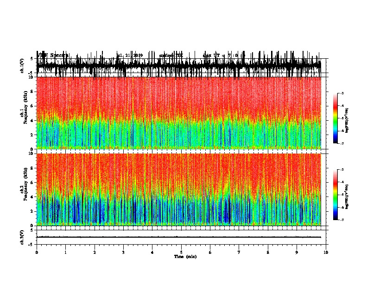Click the 'Time (min)' axis label
Image resolution: width=367 pixels, height=283 pixels.
point(185,257)
